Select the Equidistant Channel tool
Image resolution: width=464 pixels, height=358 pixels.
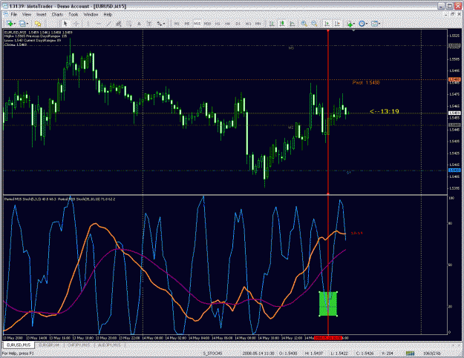(118, 24)
